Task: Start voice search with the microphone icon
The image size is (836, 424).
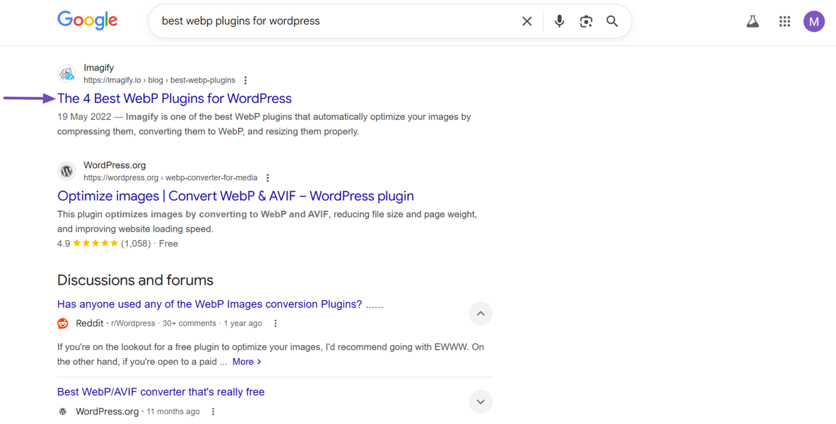Action: point(559,21)
